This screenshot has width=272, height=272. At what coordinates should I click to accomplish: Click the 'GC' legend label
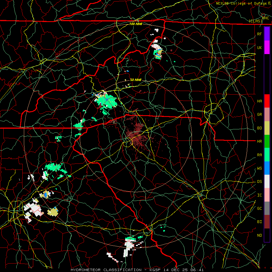point(259,208)
